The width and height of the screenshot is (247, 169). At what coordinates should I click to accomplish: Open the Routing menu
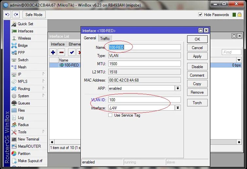[29, 89]
